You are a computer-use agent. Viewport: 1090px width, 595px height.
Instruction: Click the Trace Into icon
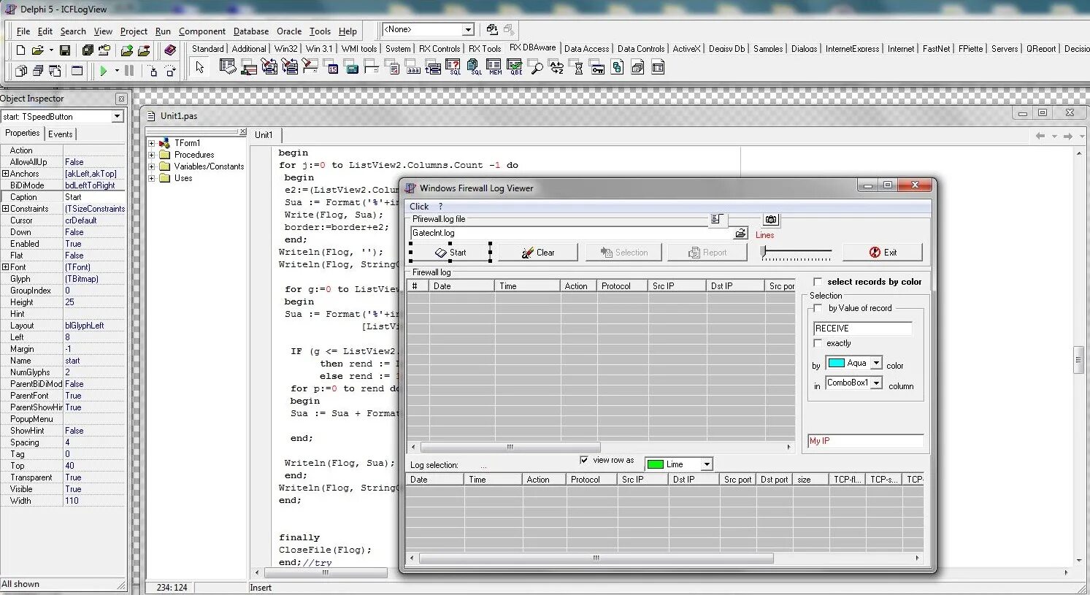[153, 71]
